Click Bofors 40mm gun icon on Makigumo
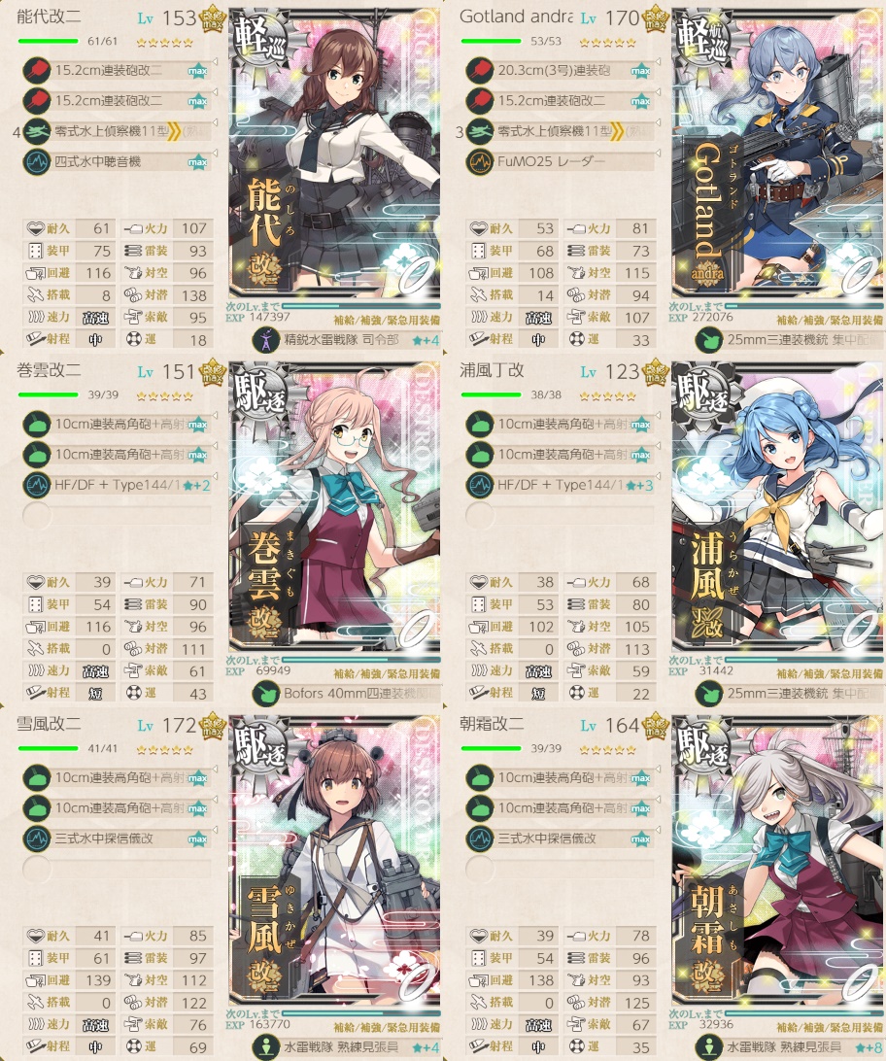 [x=266, y=693]
